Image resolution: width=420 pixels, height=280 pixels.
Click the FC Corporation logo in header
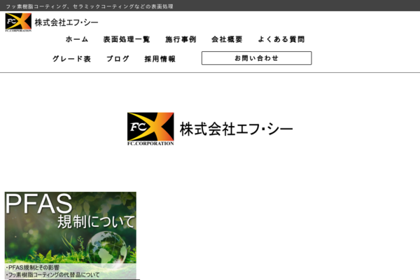coord(18,22)
